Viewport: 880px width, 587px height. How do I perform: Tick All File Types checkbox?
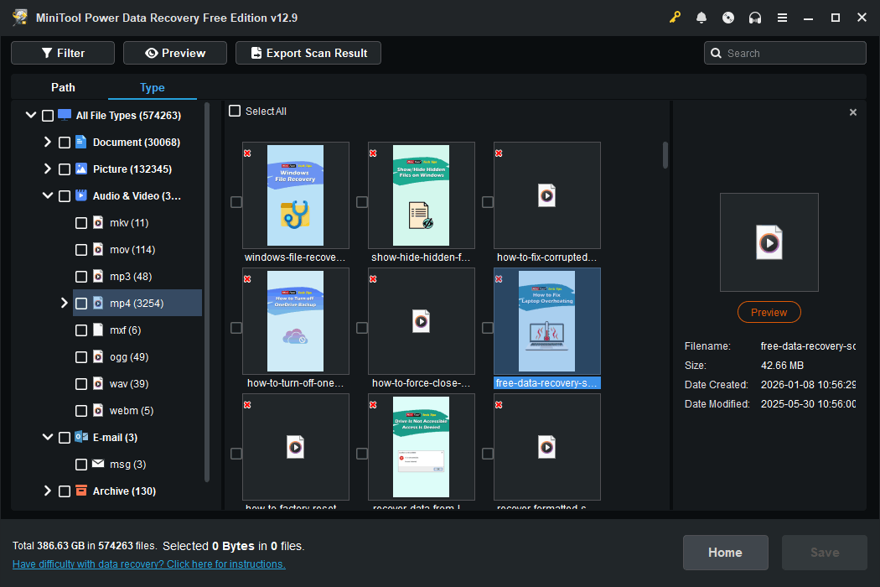coord(48,116)
